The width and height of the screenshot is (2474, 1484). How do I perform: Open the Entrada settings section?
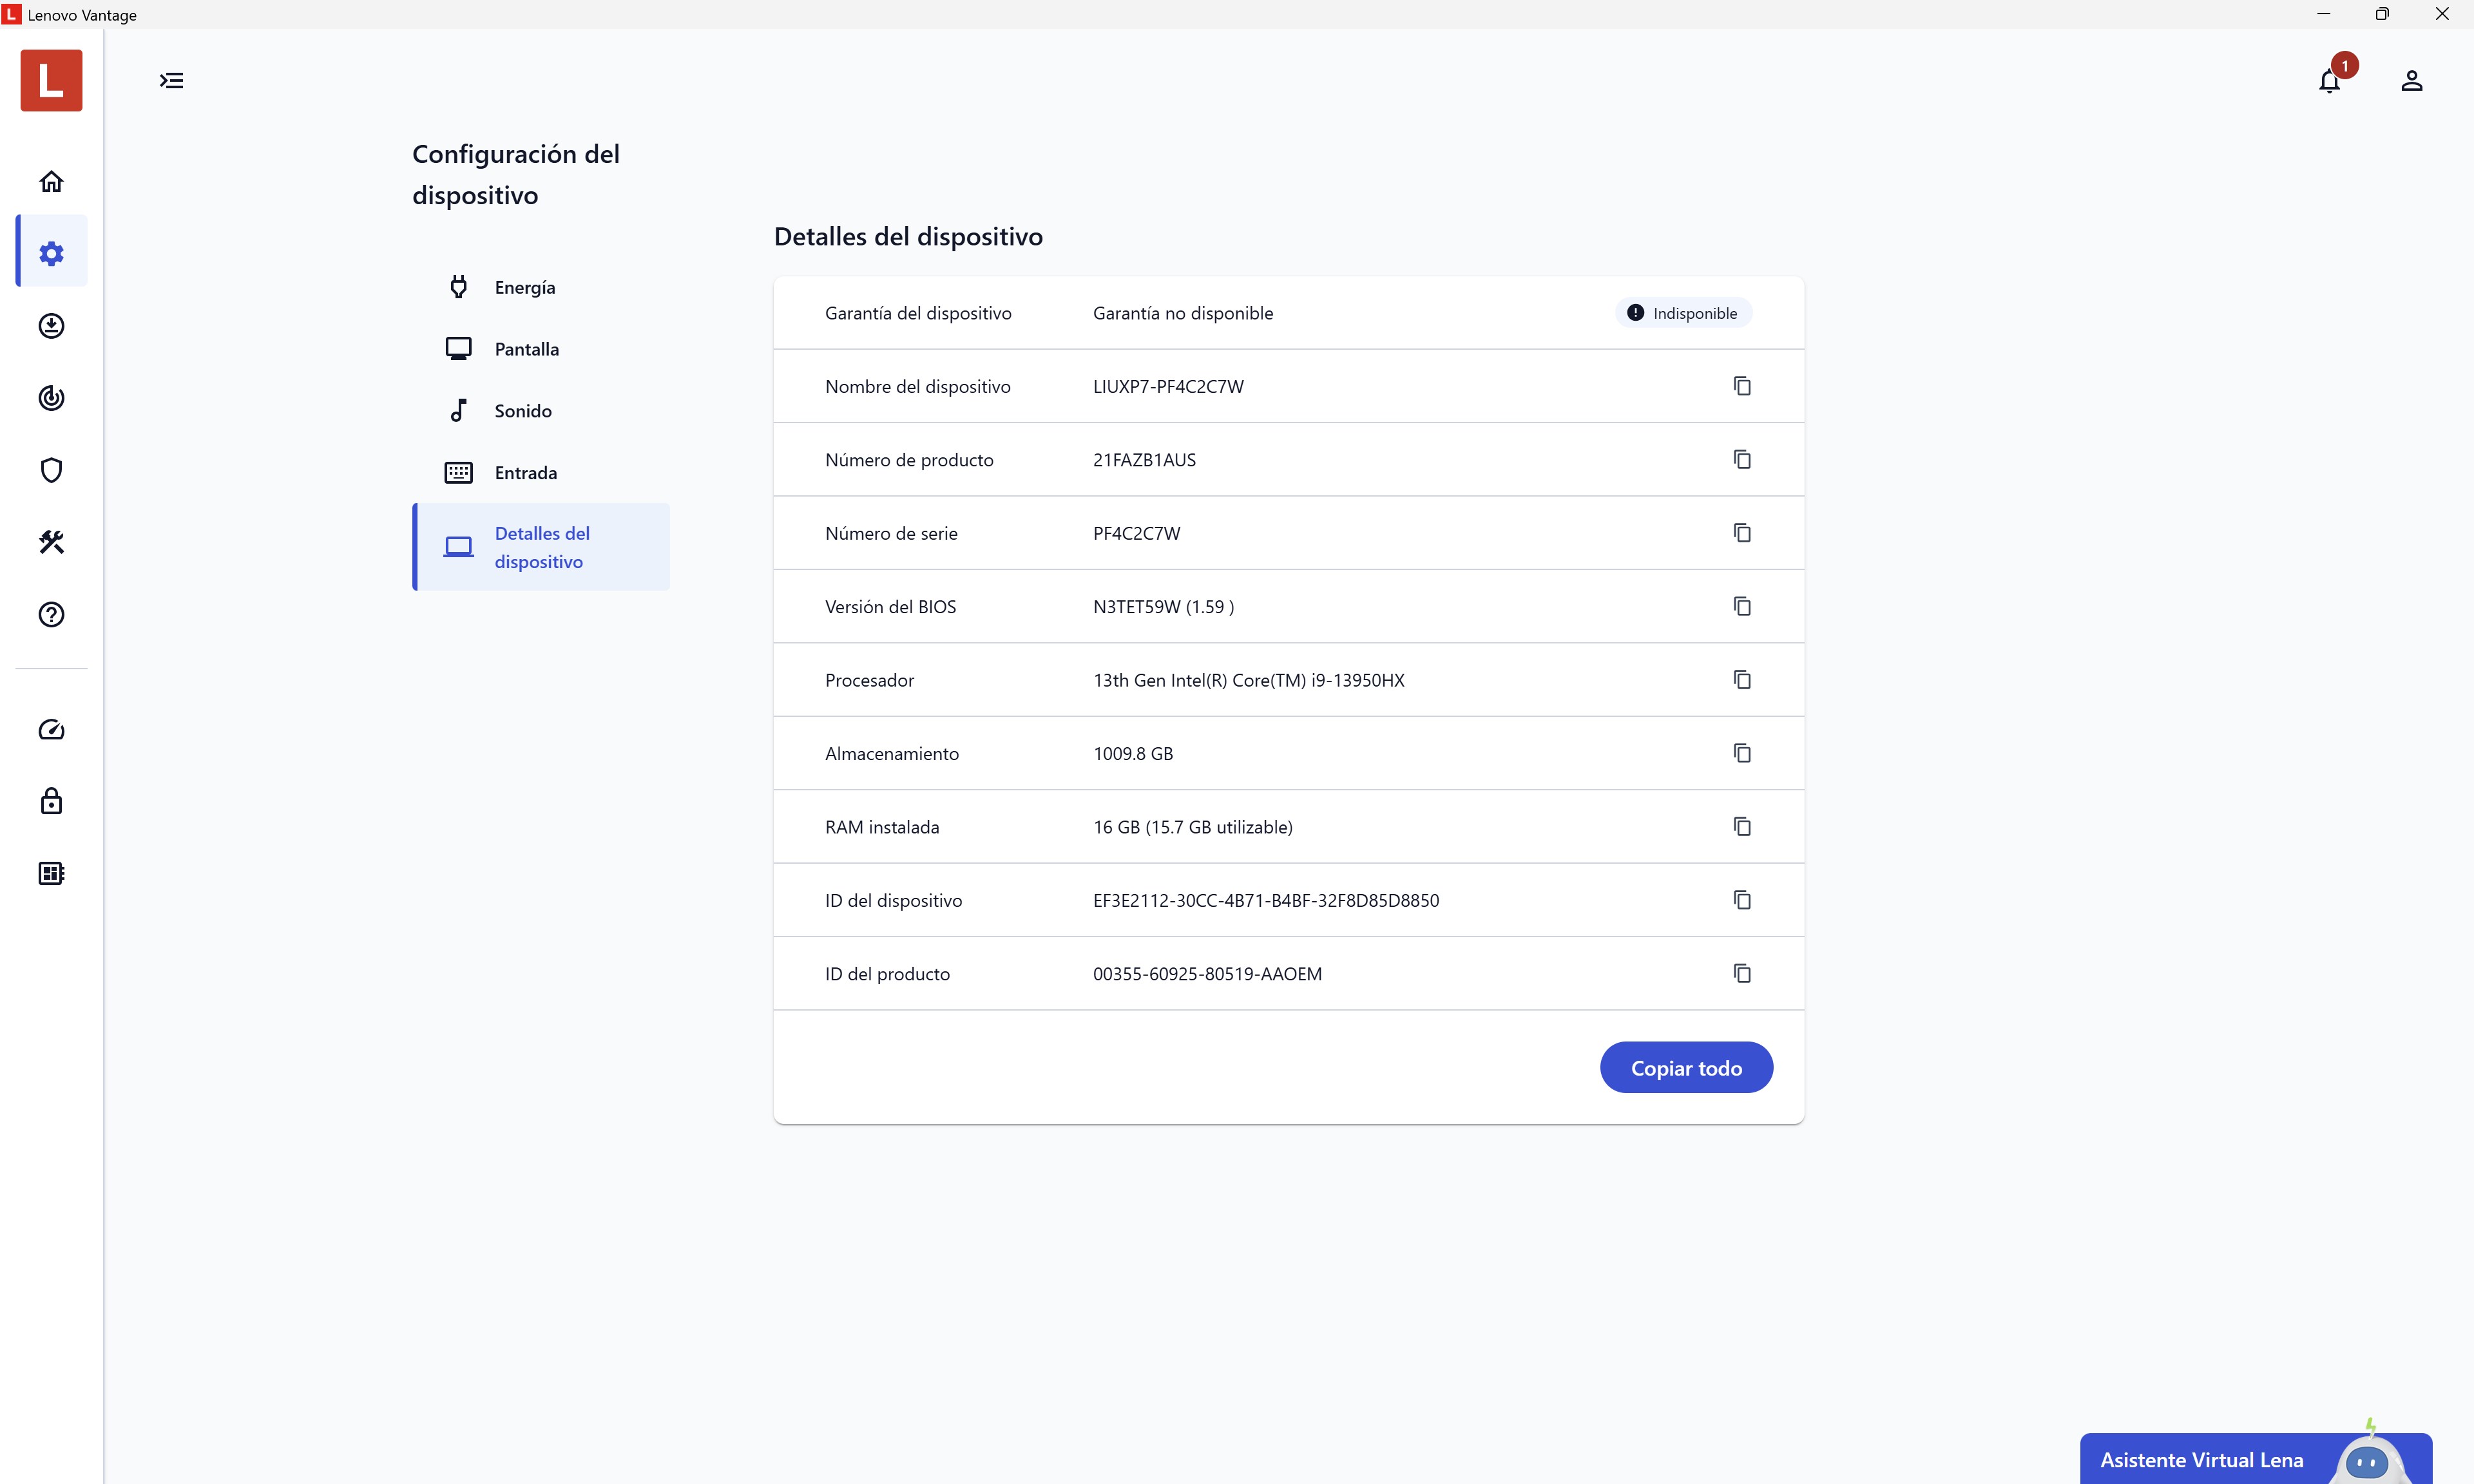pos(541,473)
